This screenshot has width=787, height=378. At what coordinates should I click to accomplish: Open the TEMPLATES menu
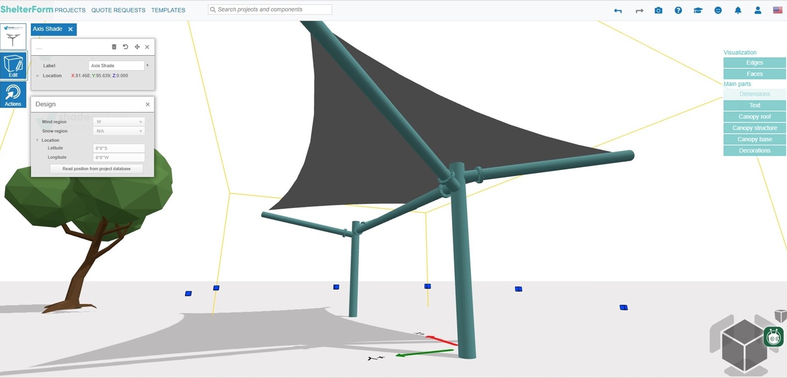168,10
